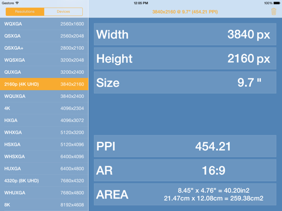
Task: Select WQUXGA 3840x2400 resolution
Action: [x=44, y=96]
